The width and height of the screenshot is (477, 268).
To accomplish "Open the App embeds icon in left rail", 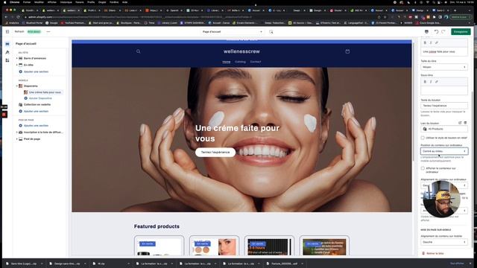I will (x=7, y=60).
